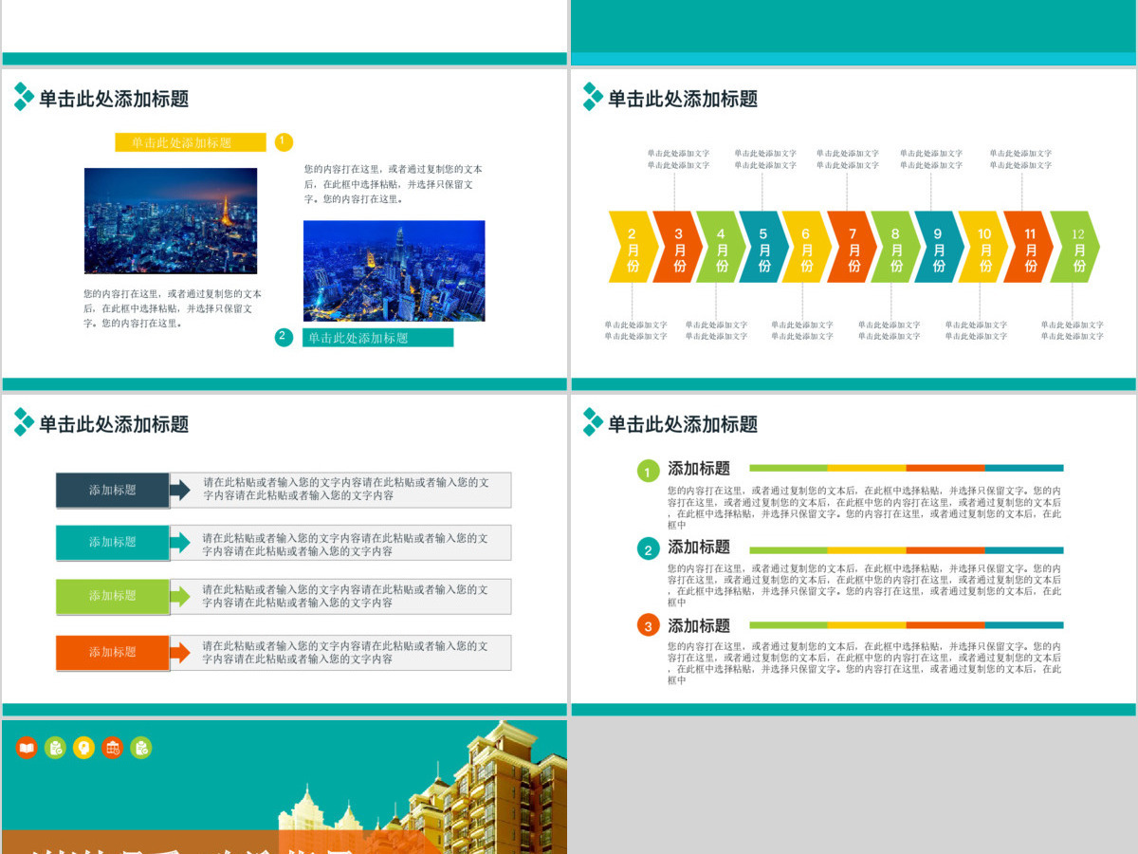This screenshot has height=854, width=1138.
Task: Click the green arrow beside the green label
Action: [x=180, y=596]
